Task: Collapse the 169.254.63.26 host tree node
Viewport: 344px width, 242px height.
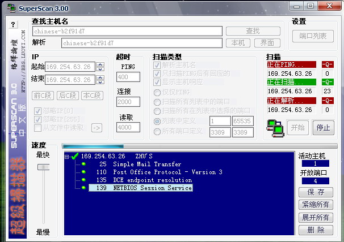Action: (66, 157)
